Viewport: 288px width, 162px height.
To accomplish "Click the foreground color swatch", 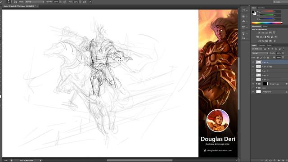I will pyautogui.click(x=253, y=12).
